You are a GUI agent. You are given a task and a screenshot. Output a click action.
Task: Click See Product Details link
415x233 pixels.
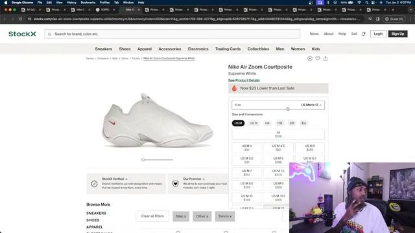[244, 80]
